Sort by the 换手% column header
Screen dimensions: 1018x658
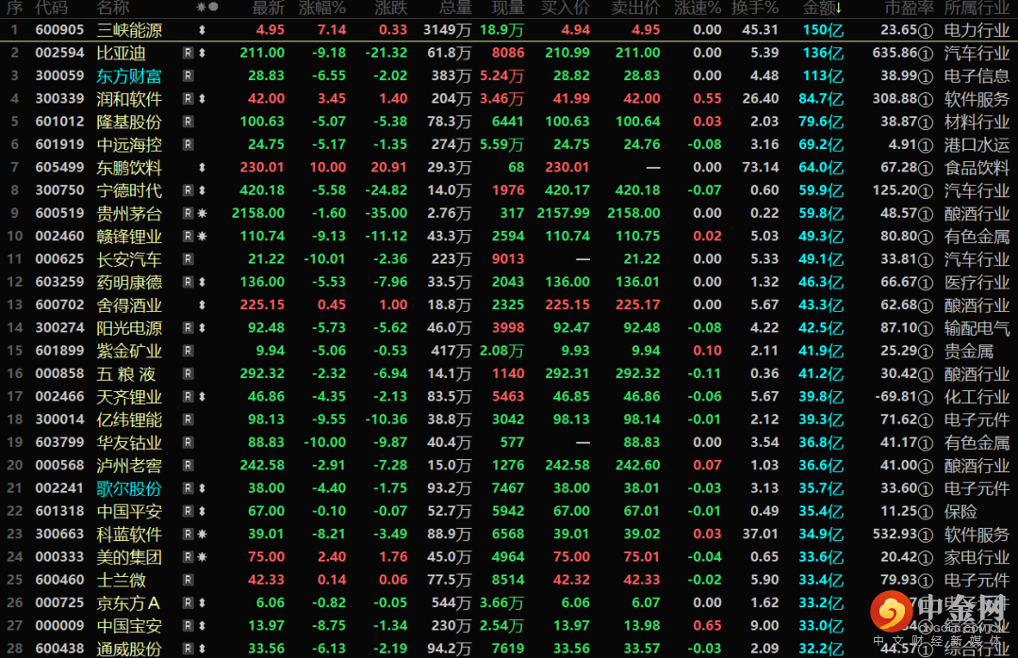[x=755, y=8]
